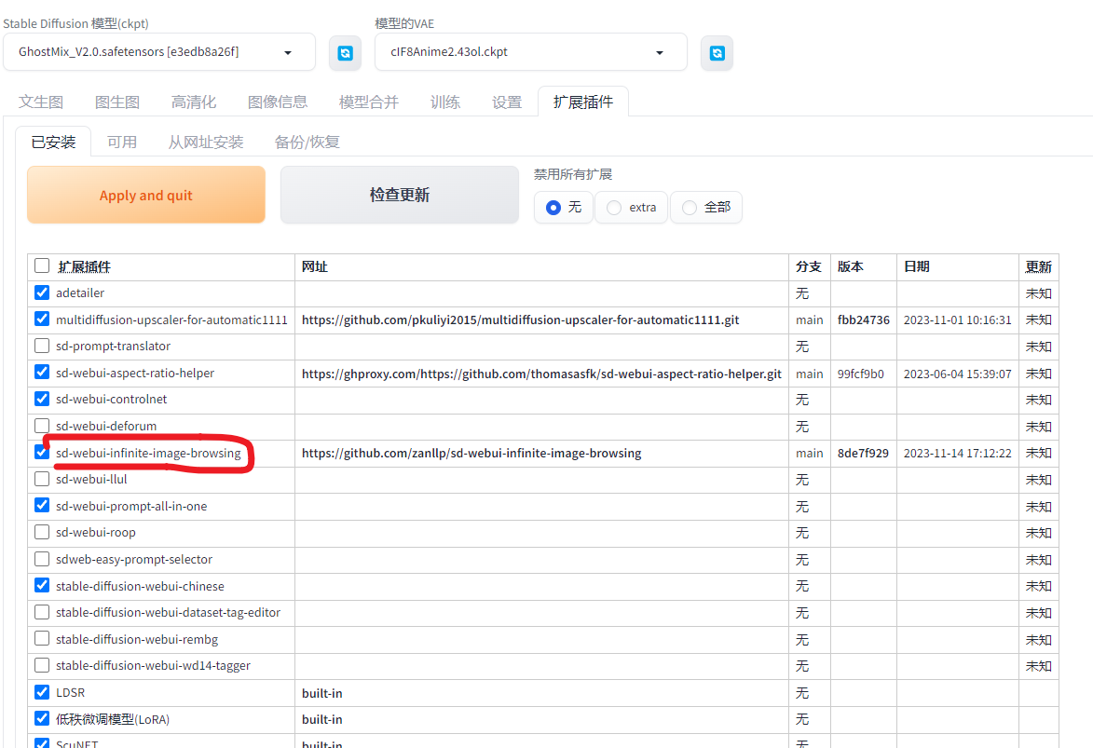The height and width of the screenshot is (748, 1093).
Task: Open the VAE model dropdown
Action: [x=530, y=52]
